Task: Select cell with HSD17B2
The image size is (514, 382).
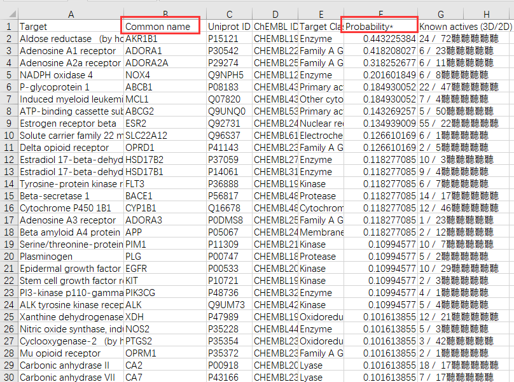Action: click(165, 160)
